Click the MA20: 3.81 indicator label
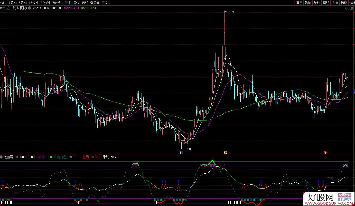The height and width of the screenshot is (206, 355). (71, 8)
